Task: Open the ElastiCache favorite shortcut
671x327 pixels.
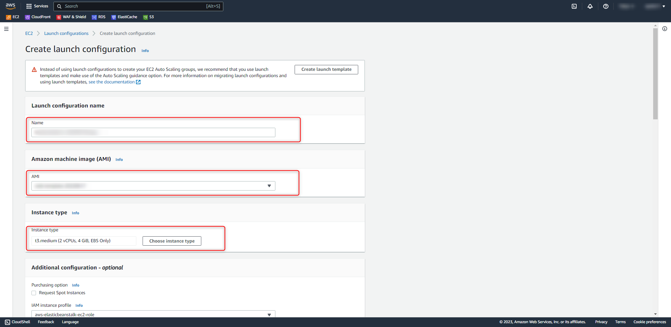Action: click(124, 17)
